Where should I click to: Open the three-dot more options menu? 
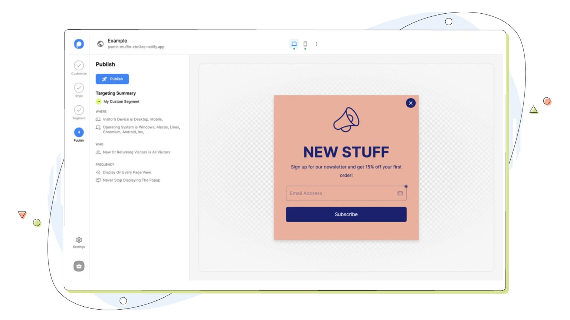(316, 44)
